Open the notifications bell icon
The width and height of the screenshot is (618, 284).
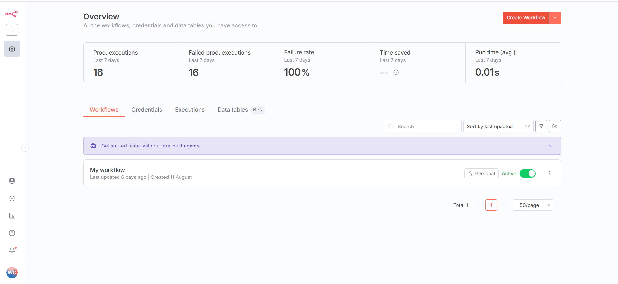click(12, 250)
